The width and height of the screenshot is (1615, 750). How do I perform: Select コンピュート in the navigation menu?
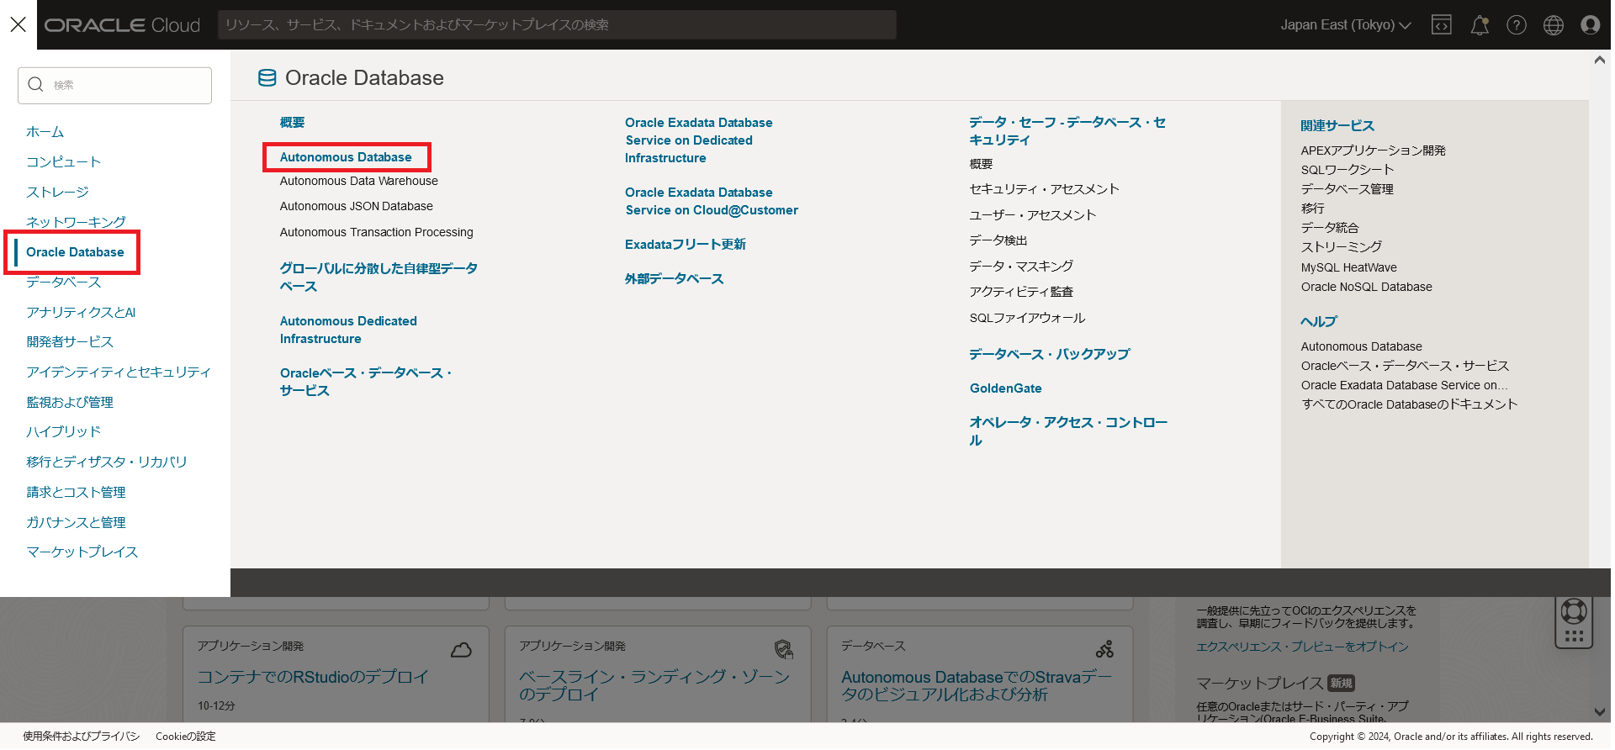64,162
